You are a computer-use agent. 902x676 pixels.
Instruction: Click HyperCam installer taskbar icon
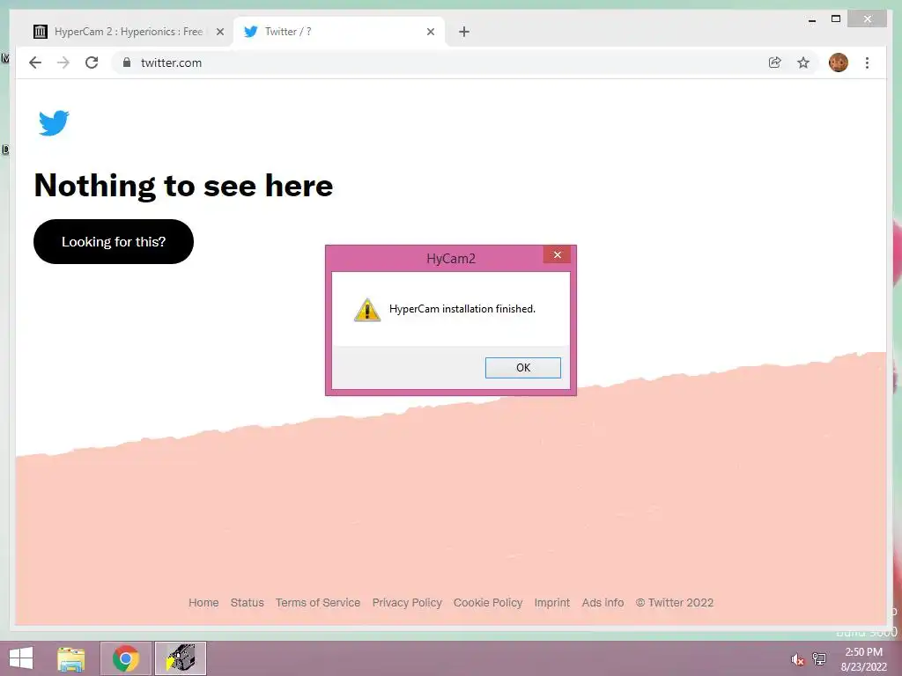tap(181, 658)
